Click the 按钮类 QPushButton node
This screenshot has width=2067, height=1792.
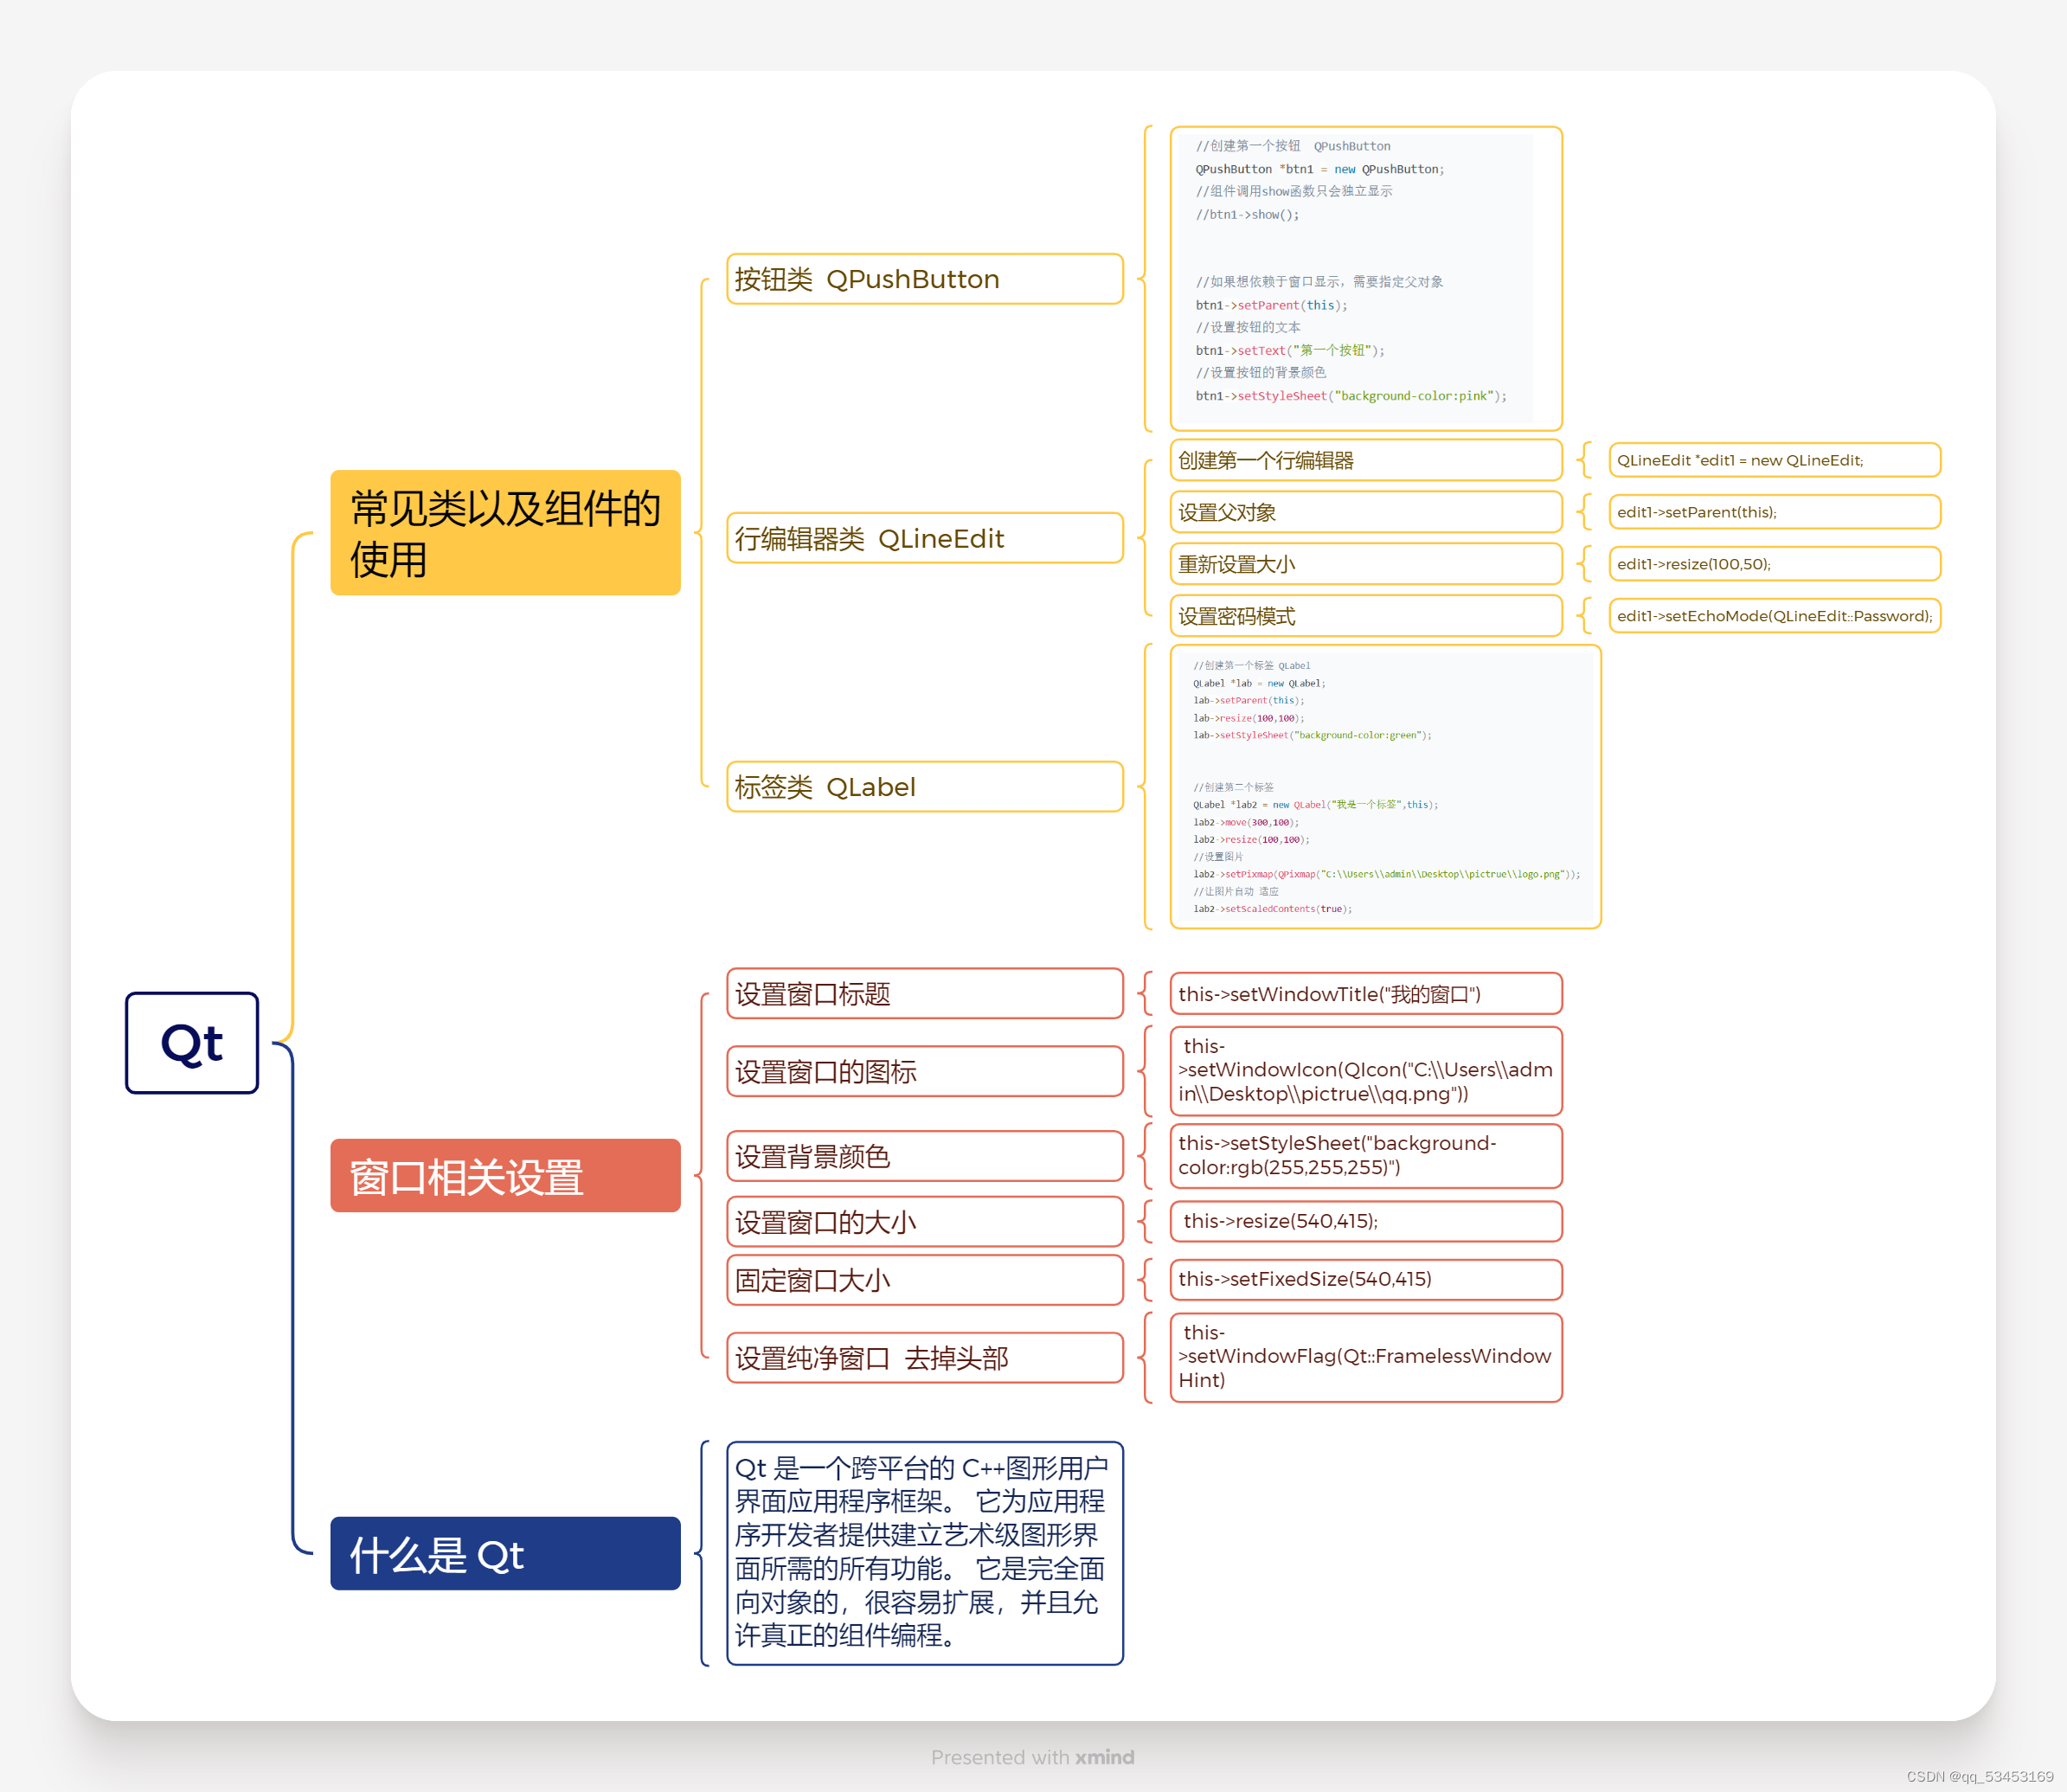coord(924,279)
